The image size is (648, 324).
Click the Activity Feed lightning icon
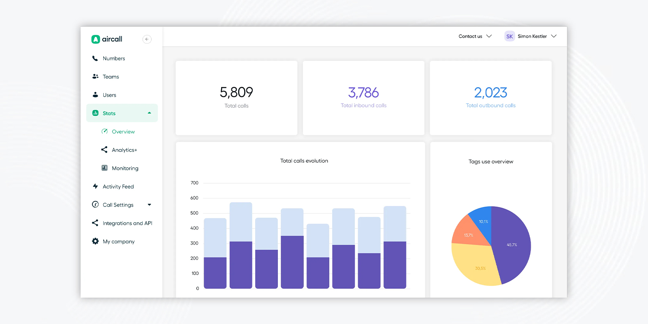point(95,186)
